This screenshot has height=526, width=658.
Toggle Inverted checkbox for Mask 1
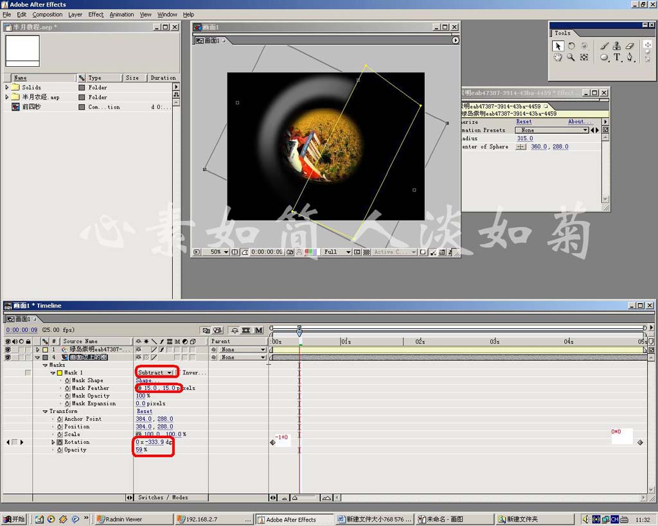pos(177,373)
